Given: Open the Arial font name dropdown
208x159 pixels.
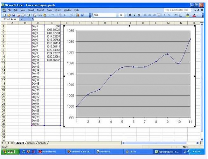Looking at the screenshot, I should click(117, 15).
